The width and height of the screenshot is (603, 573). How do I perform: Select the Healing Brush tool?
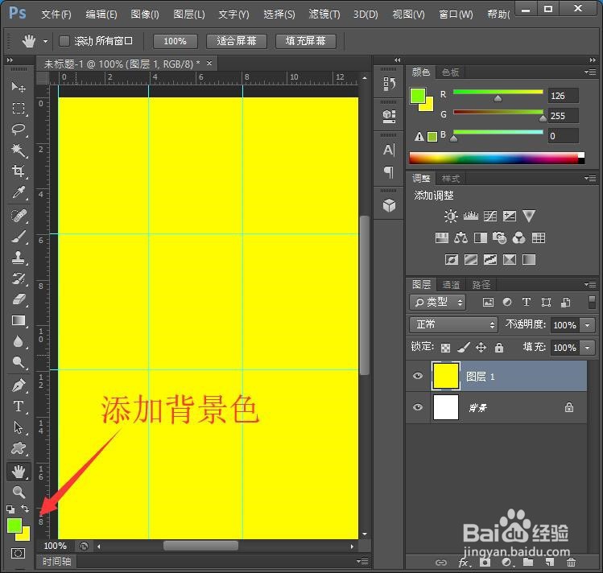[x=18, y=216]
